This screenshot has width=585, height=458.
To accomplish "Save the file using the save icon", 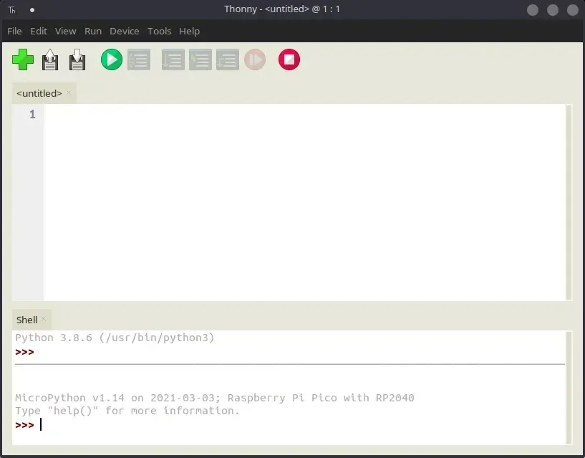I will pyautogui.click(x=77, y=59).
